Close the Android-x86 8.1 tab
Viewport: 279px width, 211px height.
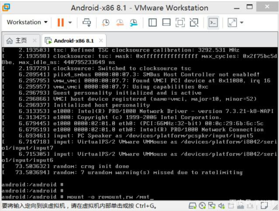point(101,41)
